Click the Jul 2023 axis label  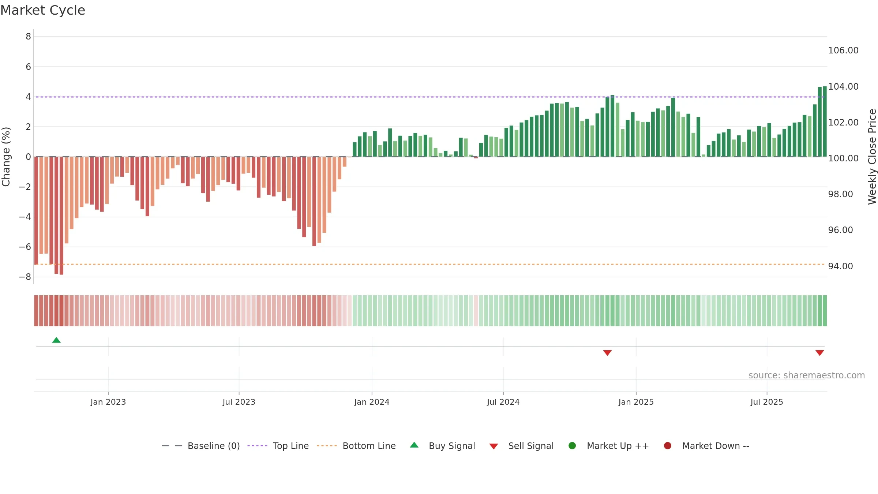tap(239, 402)
